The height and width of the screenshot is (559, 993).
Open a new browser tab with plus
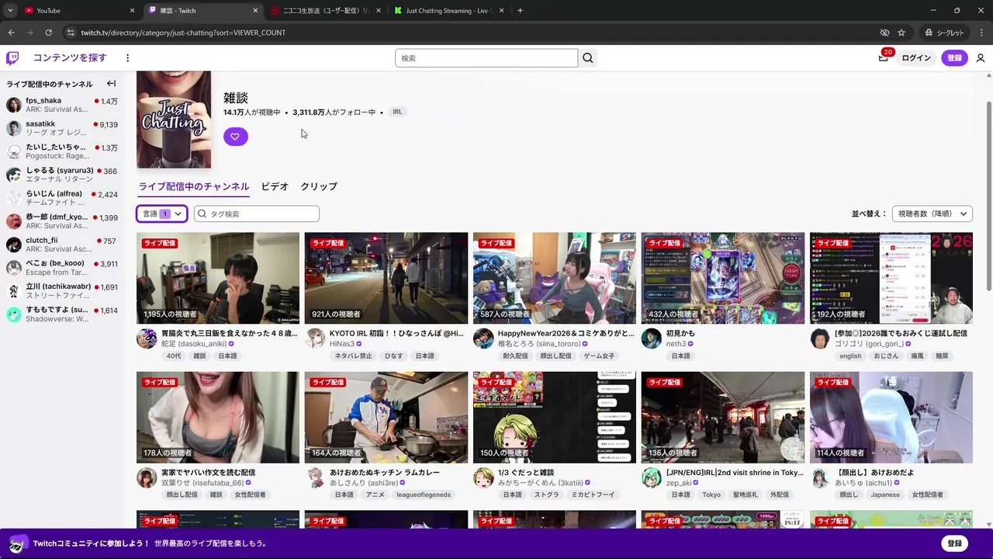[x=520, y=10]
